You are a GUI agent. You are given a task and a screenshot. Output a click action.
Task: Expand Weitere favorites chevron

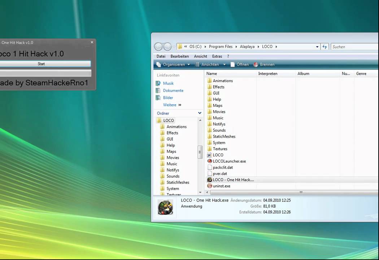click(180, 105)
